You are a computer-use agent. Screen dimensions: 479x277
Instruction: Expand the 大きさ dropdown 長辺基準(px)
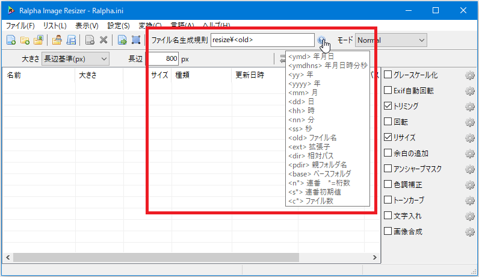pos(76,58)
